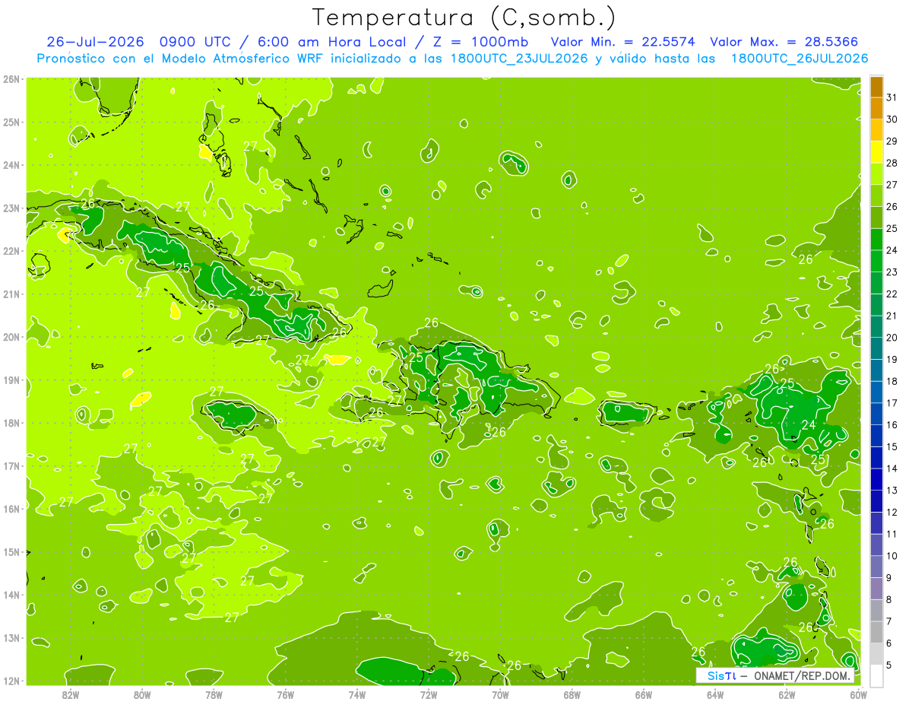912x705 pixels.
Task: Click latitude axis label 16N
Action: click(x=11, y=509)
